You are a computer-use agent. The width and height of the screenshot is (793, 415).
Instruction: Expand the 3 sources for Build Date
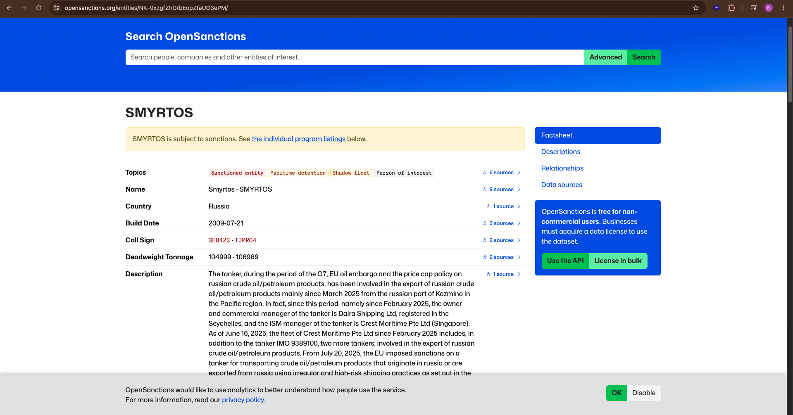tap(501, 223)
